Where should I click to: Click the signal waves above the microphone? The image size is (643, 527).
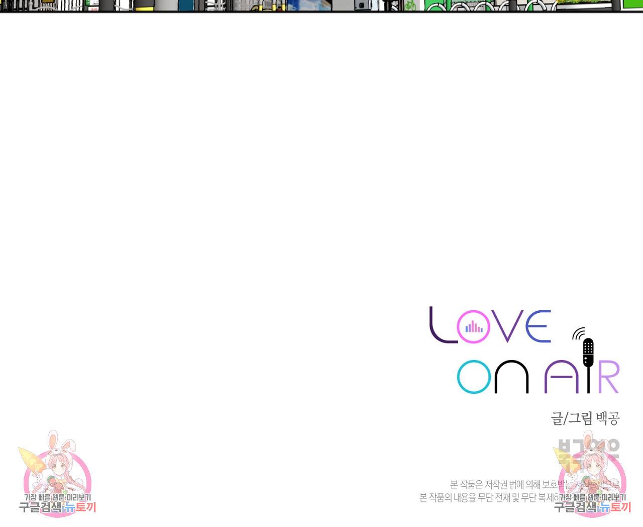pyautogui.click(x=579, y=333)
